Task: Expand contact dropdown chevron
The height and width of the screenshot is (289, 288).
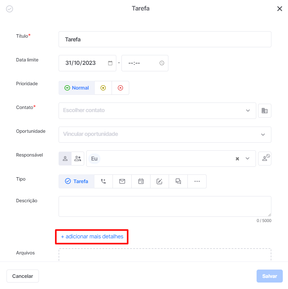Action: (x=248, y=111)
